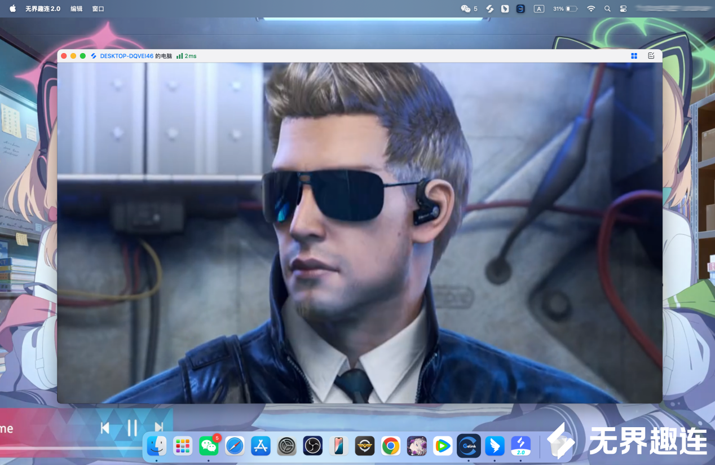The width and height of the screenshot is (715, 465).
Task: Click the green signal bars icon
Action: [179, 56]
